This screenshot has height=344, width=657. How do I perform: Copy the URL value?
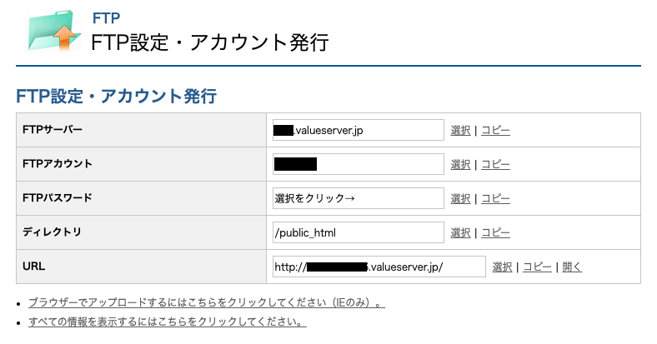[537, 267]
